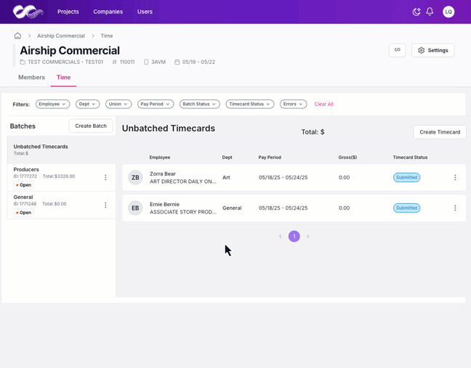Screen dimensions: 471x368
Task: Click the app logo in header
Action: (x=28, y=12)
